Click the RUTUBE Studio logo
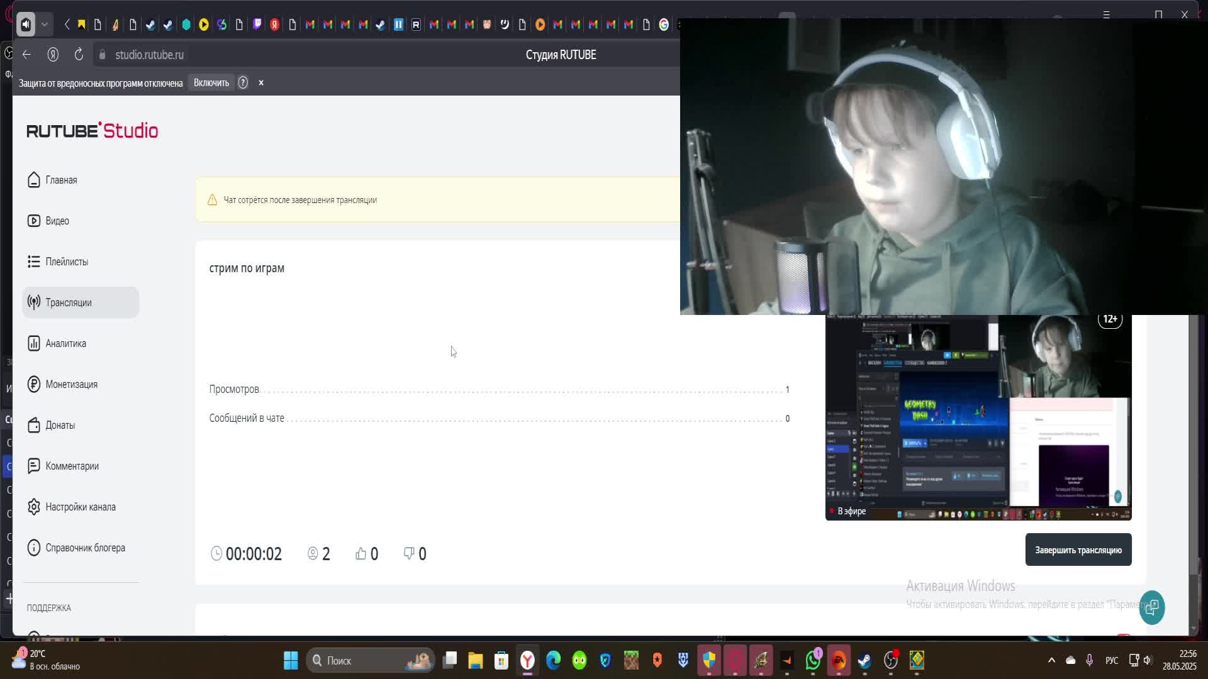 [92, 130]
